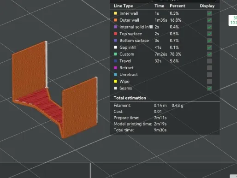Click the 0.43 g filament weight
This screenshot has height=178, width=237.
[x=178, y=106]
